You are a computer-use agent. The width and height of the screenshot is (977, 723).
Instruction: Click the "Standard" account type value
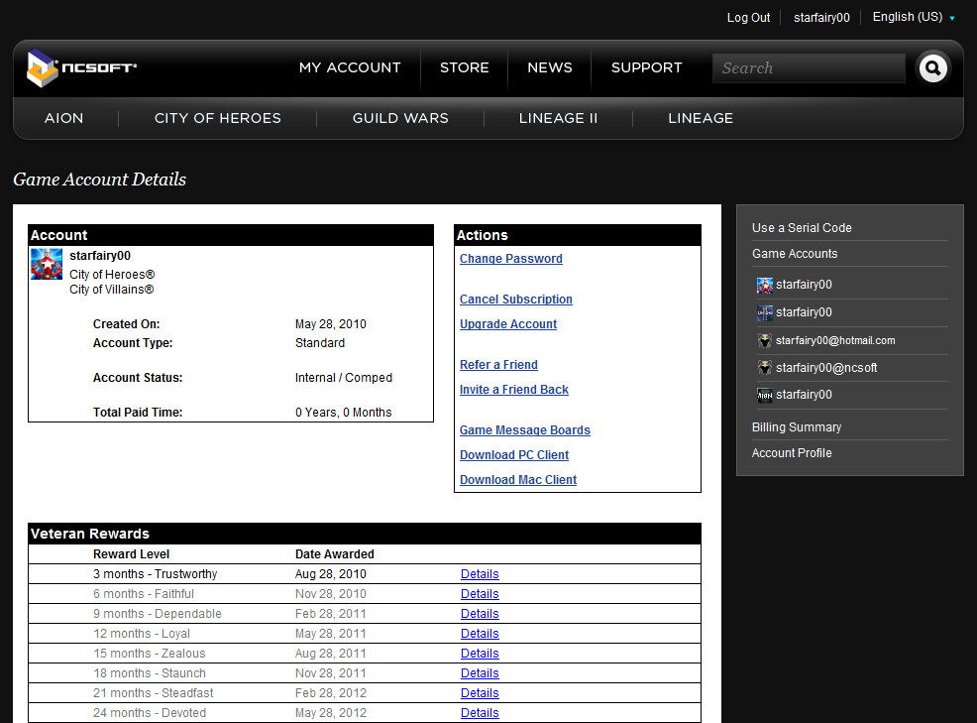[x=320, y=343]
